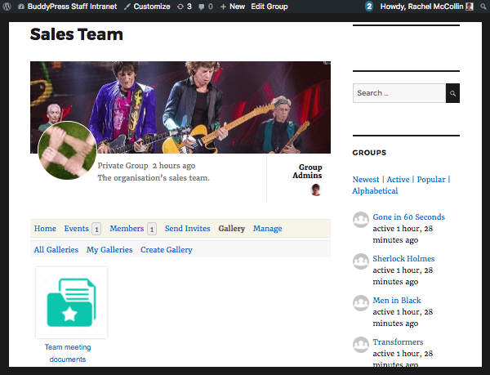The width and height of the screenshot is (490, 375).
Task: Click the GROUPS widget heading
Action: [369, 153]
